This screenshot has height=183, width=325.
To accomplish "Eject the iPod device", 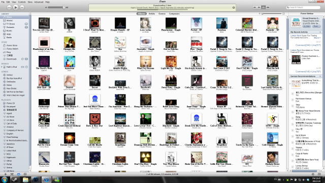I will point(26,67).
